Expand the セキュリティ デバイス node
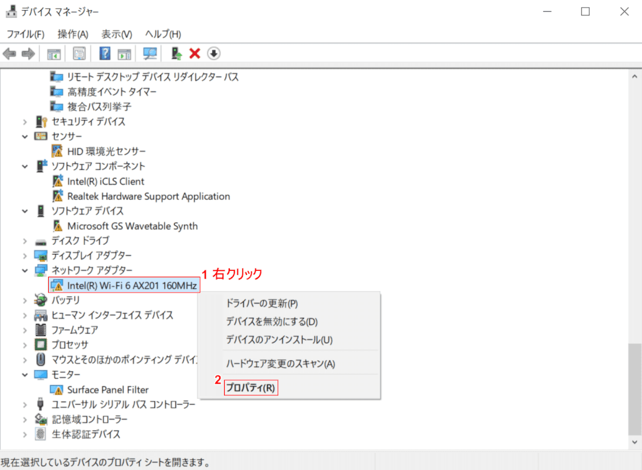 (x=25, y=122)
